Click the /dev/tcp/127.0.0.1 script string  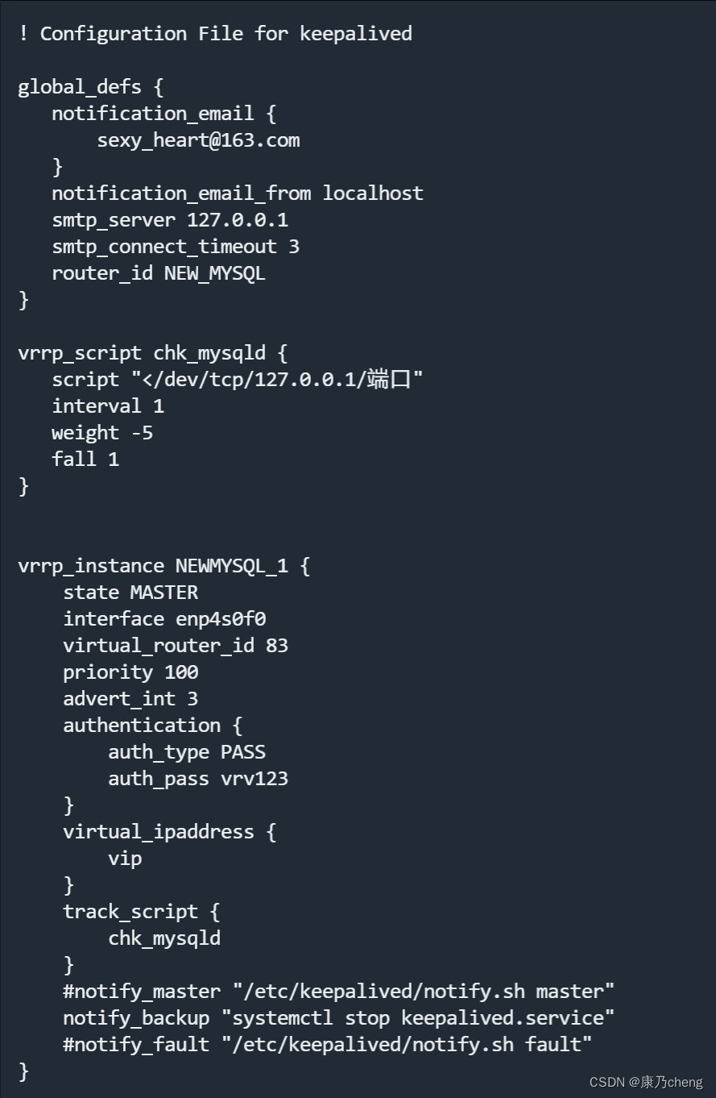tap(277, 380)
